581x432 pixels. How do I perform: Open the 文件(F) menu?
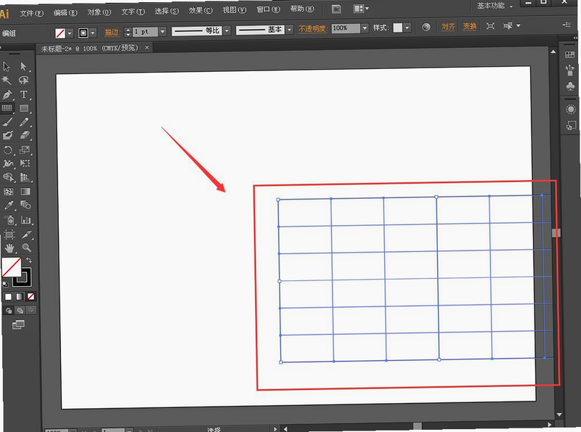31,13
